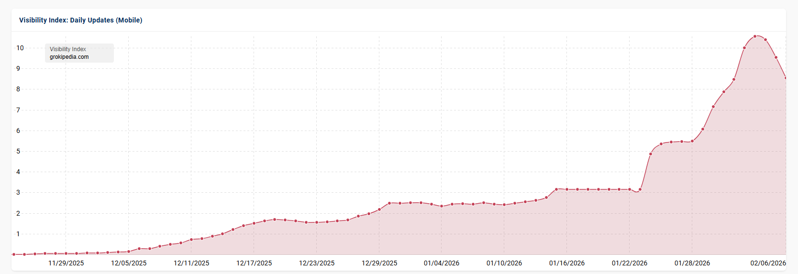The height and width of the screenshot is (274, 798).
Task: Click the 01/04/2026 date label
Action: (x=442, y=263)
